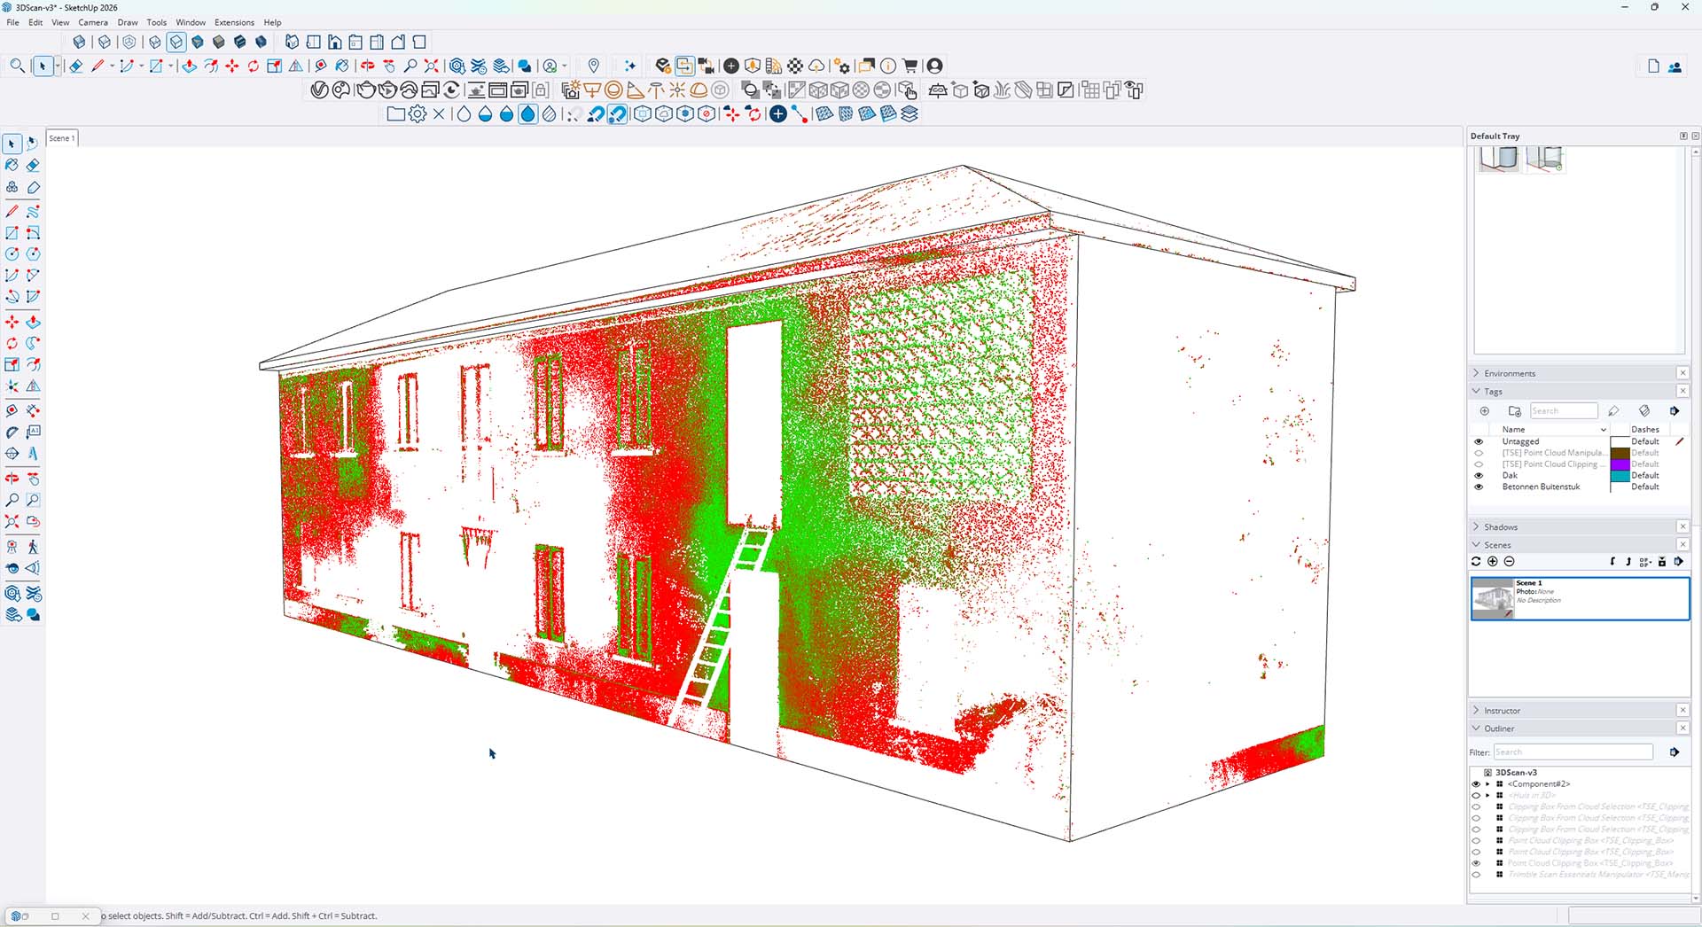Click the Add Scene plus icon
Screen dimensions: 1702x927
pyautogui.click(x=1493, y=562)
